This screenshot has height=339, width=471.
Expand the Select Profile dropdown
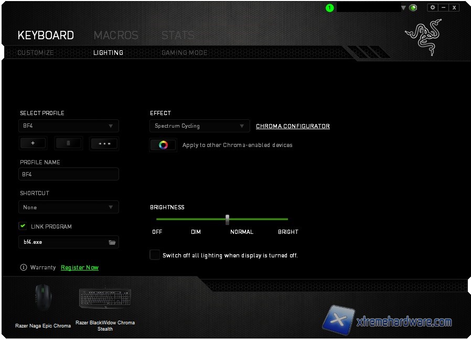click(x=69, y=126)
